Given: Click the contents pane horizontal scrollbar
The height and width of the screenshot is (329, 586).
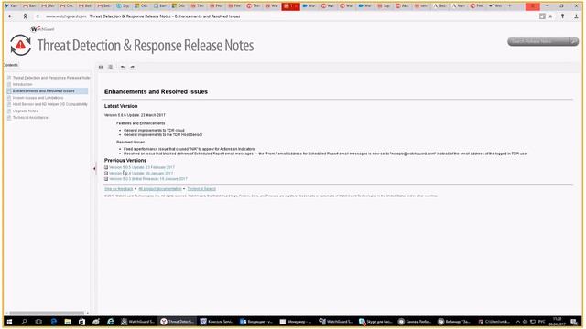Looking at the screenshot, I should coord(47,313).
